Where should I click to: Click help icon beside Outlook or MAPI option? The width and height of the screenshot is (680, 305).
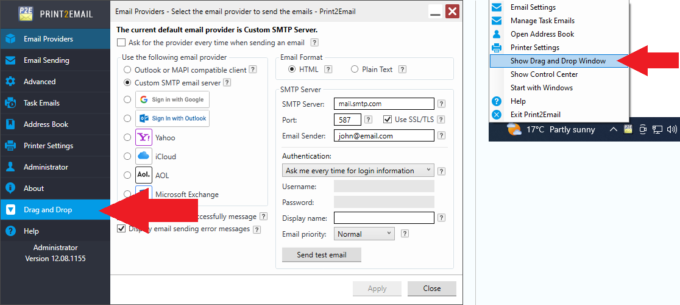tap(253, 70)
